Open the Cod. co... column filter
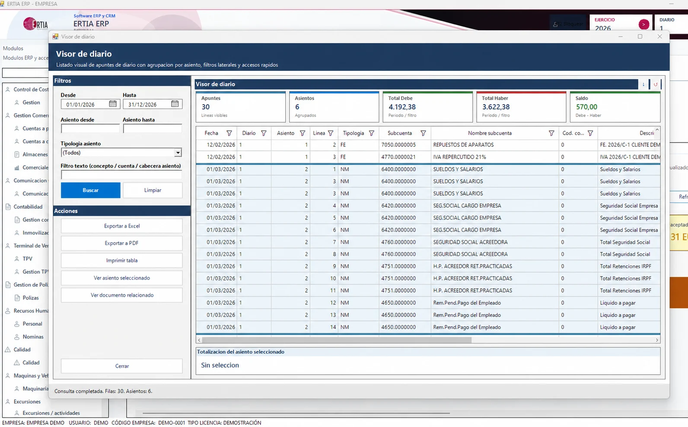Screen dimensions: 688x427 [590, 133]
